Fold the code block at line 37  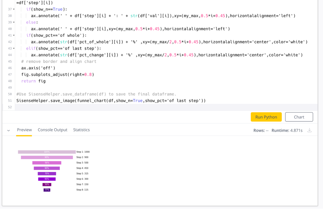point(14,9)
